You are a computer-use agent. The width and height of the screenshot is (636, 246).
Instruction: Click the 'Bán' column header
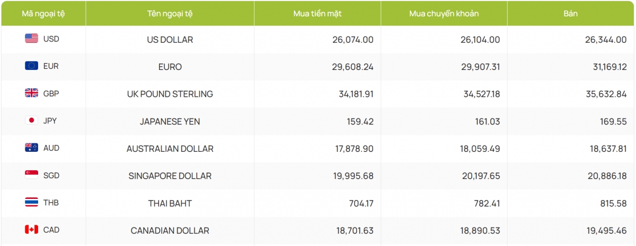click(570, 13)
